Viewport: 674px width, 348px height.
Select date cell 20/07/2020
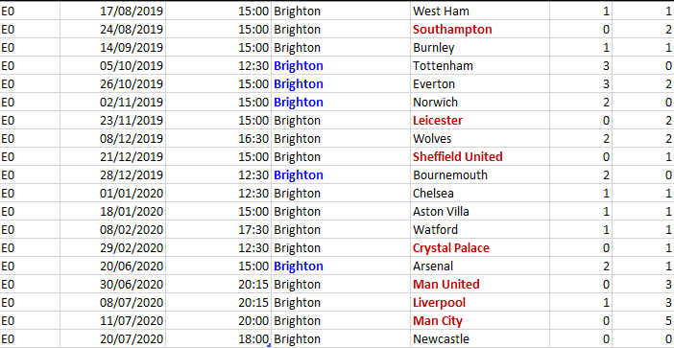(112, 339)
